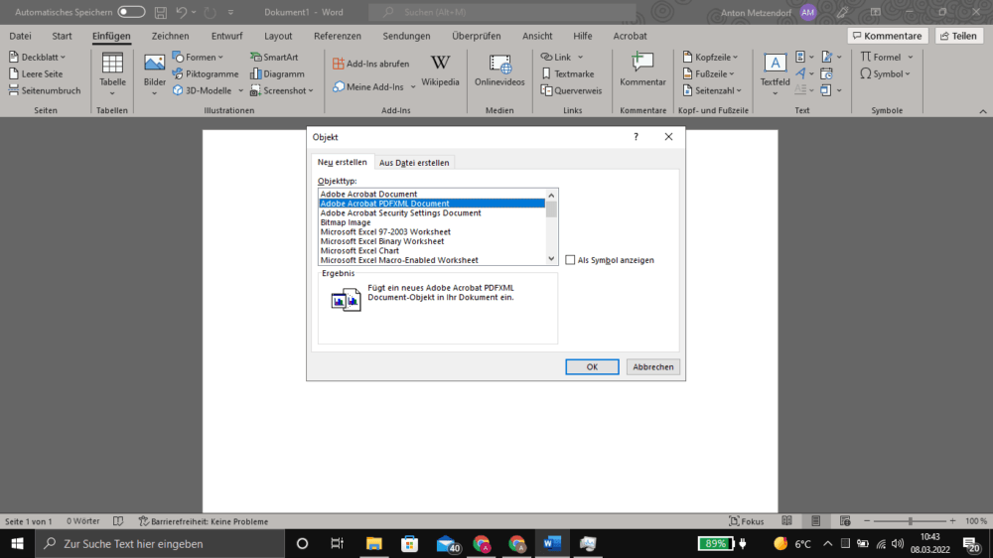Switch to the Layout ribbon tab

[x=278, y=36]
